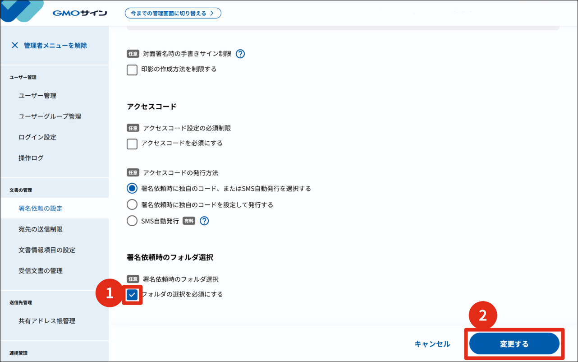
Task: Click the キャンセル link
Action: [x=432, y=344]
